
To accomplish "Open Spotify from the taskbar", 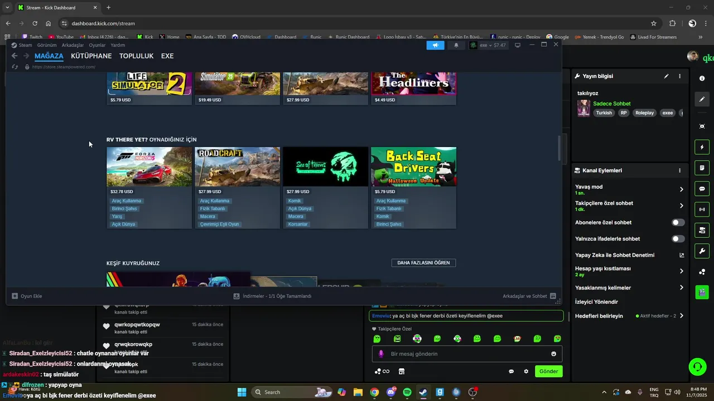I will pyautogui.click(x=407, y=392).
